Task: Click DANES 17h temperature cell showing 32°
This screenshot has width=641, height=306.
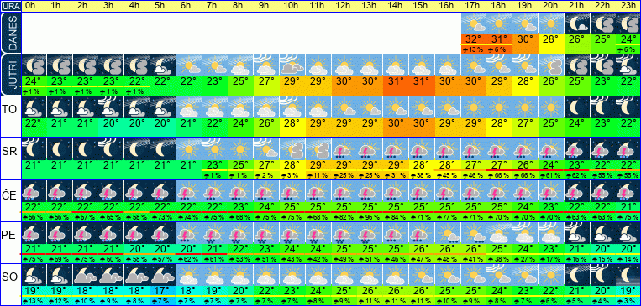Action: point(474,39)
